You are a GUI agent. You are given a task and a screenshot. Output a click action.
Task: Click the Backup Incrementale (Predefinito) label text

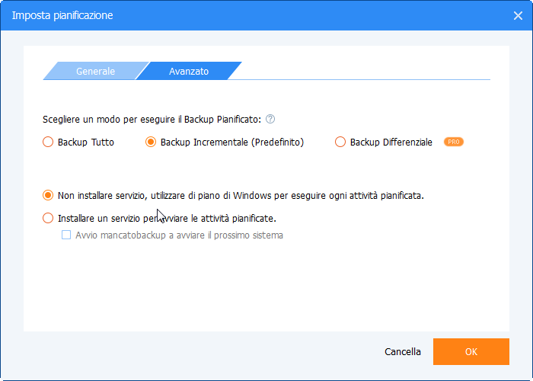pyautogui.click(x=232, y=142)
